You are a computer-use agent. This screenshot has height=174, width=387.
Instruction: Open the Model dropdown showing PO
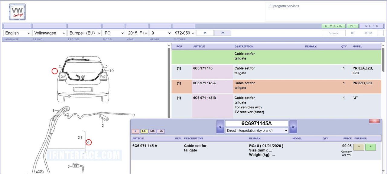[114, 33]
